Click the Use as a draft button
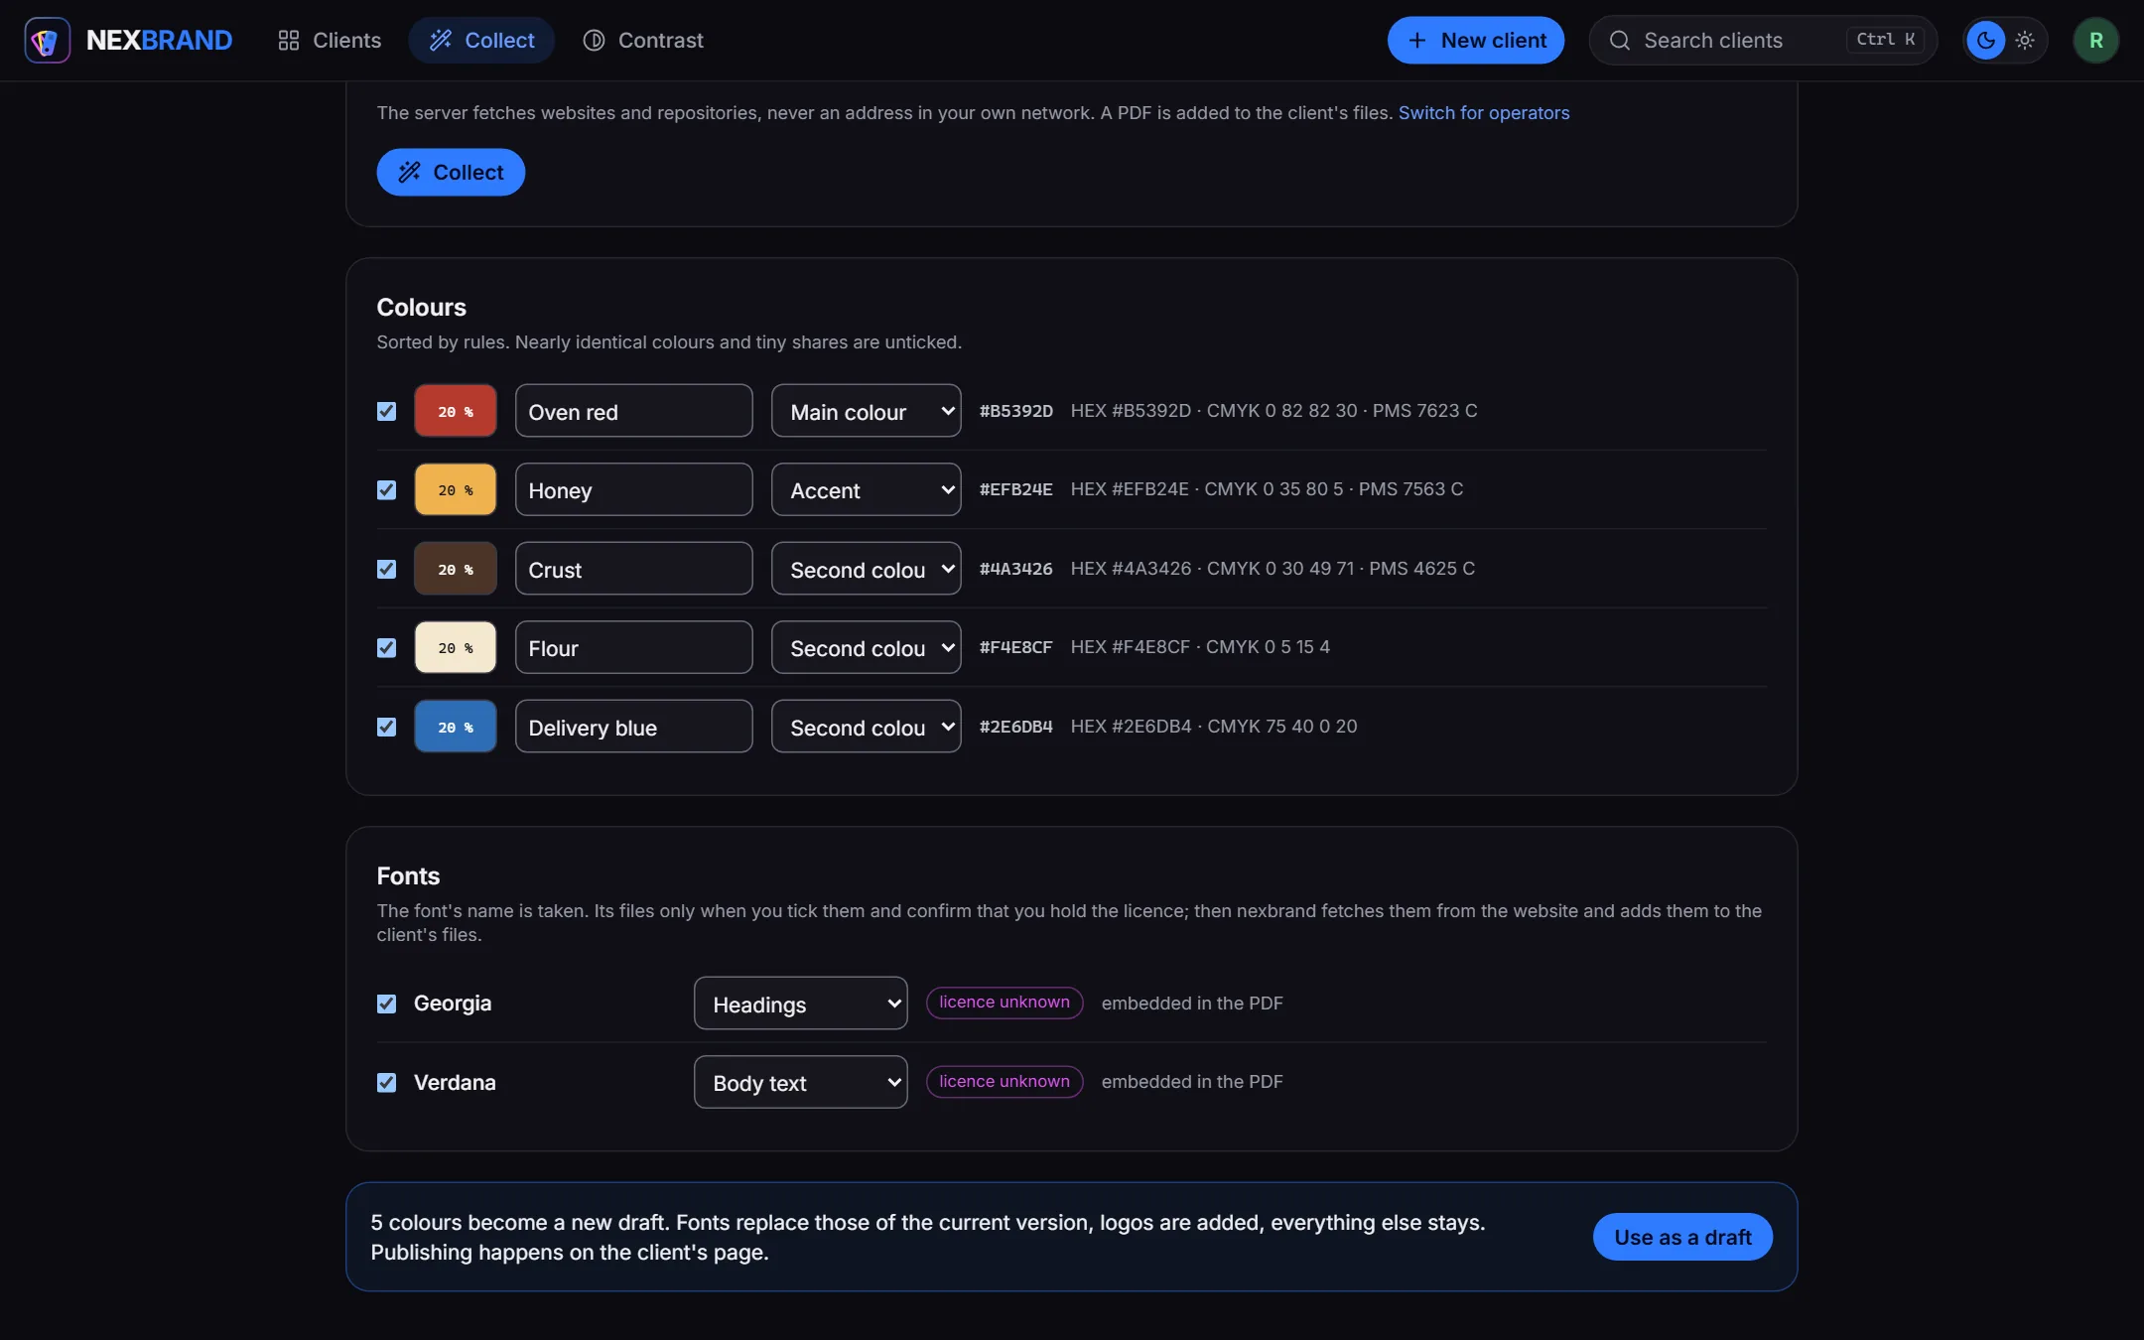Image resolution: width=2144 pixels, height=1340 pixels. (x=1682, y=1237)
